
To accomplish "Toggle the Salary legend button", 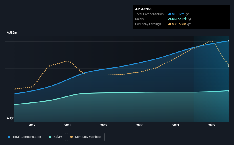I will (x=56, y=137).
